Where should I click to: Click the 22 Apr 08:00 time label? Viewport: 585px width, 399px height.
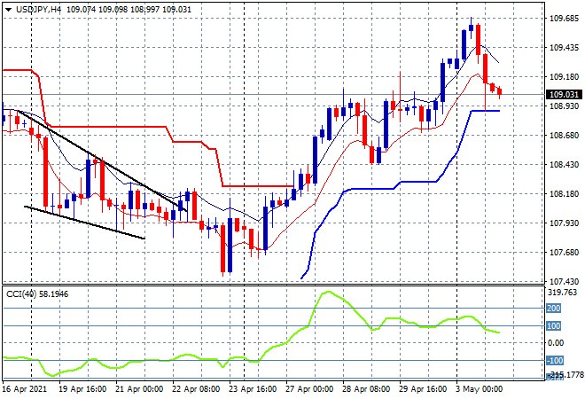click(196, 389)
